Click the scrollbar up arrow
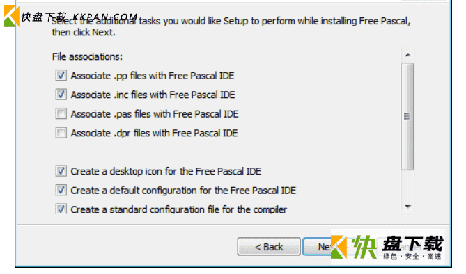This screenshot has width=466, height=274. click(x=407, y=55)
